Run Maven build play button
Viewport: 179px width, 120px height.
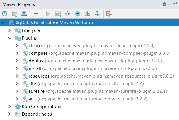tap(48, 14)
